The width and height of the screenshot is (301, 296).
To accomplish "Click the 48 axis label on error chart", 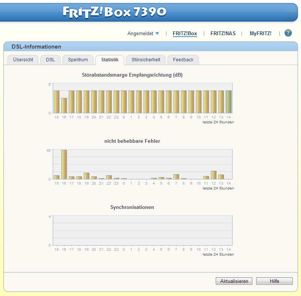I will click(49, 150).
